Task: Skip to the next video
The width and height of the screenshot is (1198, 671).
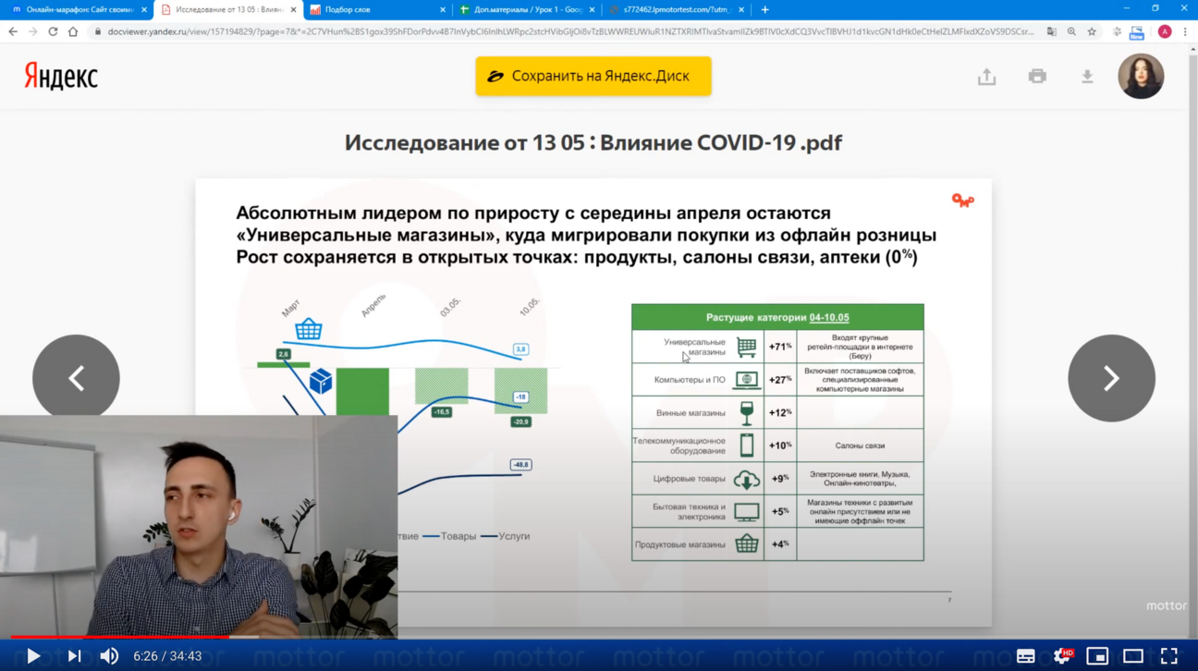Action: (74, 656)
